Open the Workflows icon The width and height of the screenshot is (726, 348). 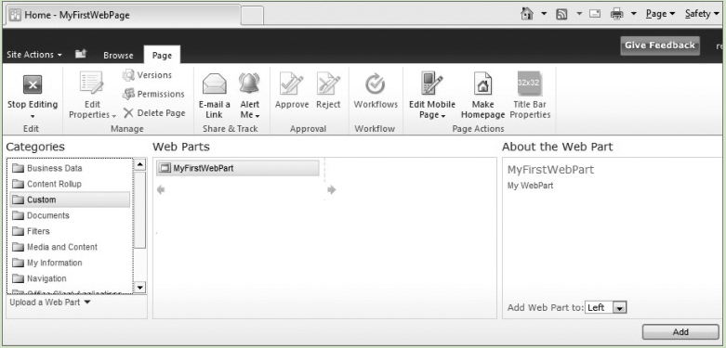[x=376, y=84]
